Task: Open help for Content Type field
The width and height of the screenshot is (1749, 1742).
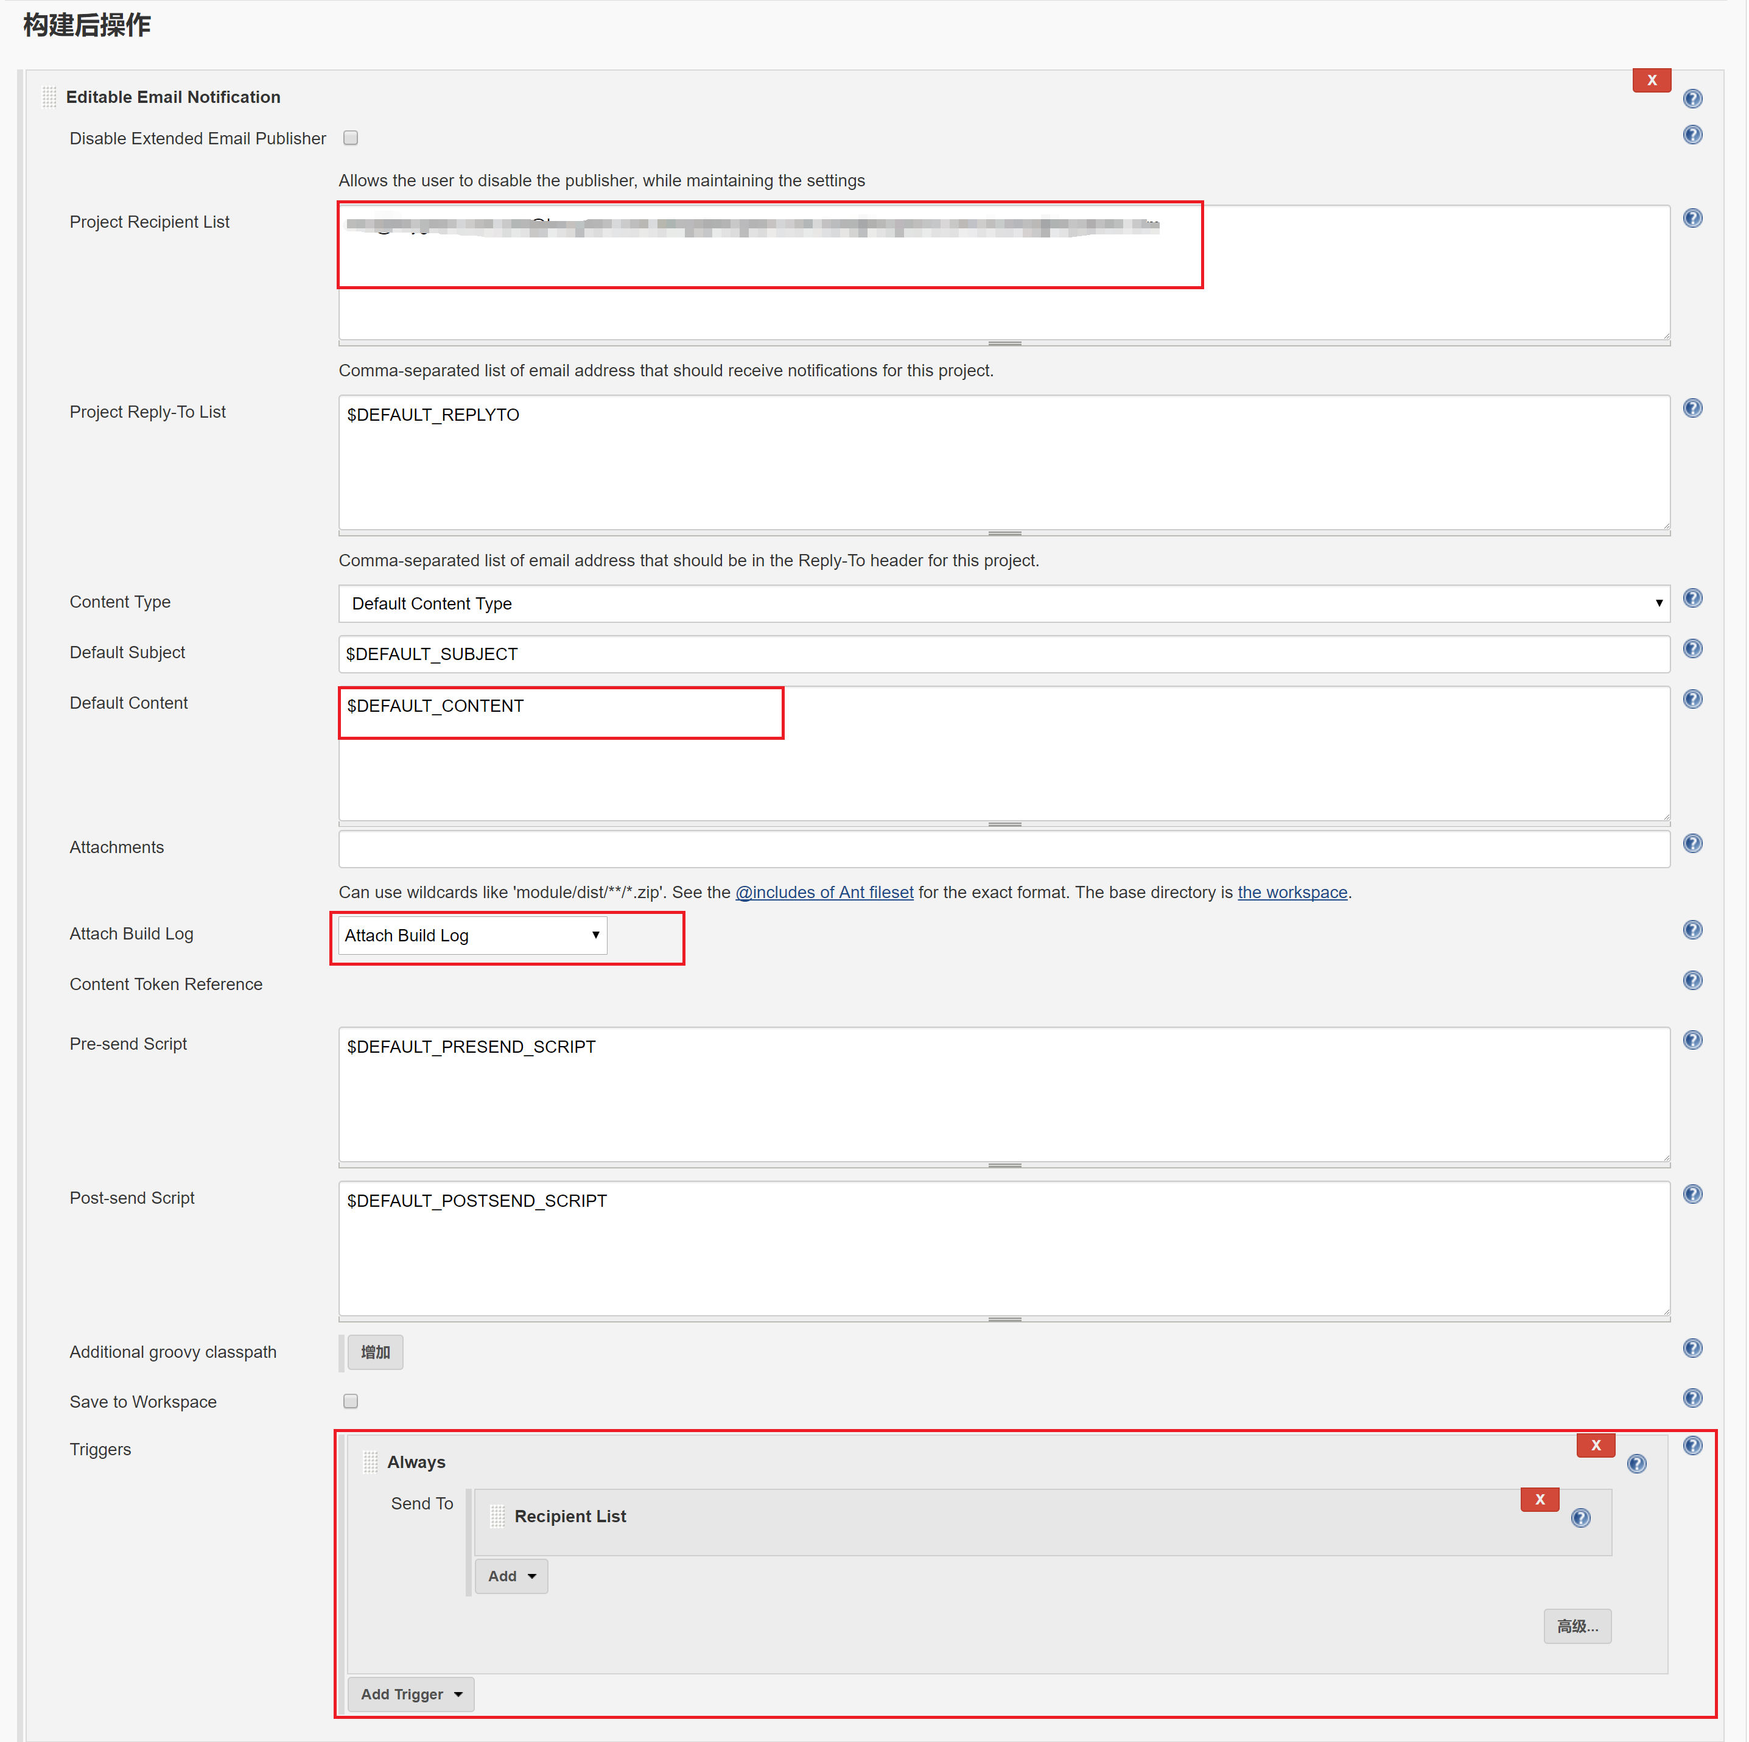Action: (x=1692, y=597)
